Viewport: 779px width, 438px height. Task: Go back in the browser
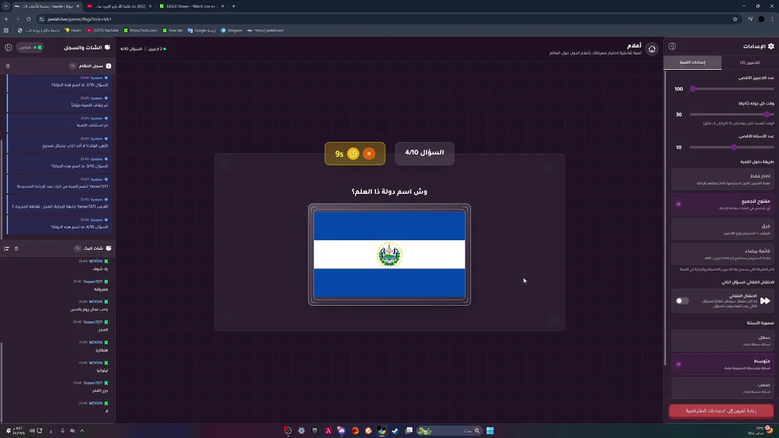pyautogui.click(x=6, y=19)
